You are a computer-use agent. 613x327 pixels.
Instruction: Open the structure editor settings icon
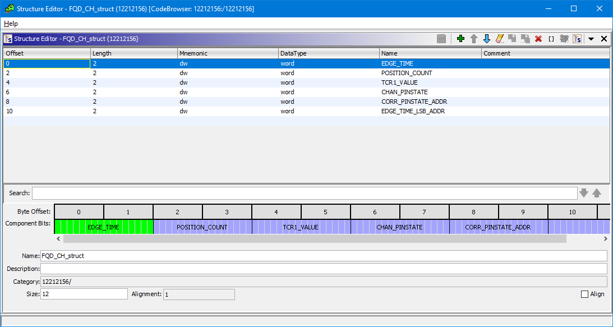pos(577,38)
